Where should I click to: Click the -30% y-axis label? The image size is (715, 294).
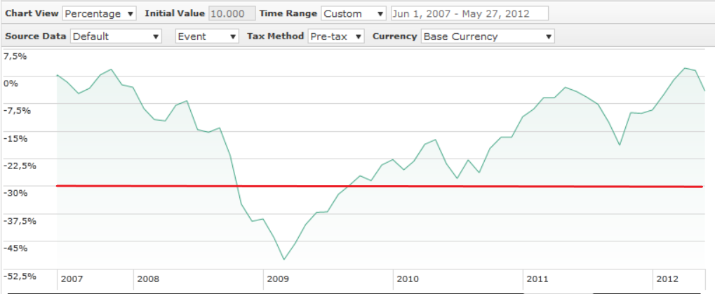[x=15, y=193]
